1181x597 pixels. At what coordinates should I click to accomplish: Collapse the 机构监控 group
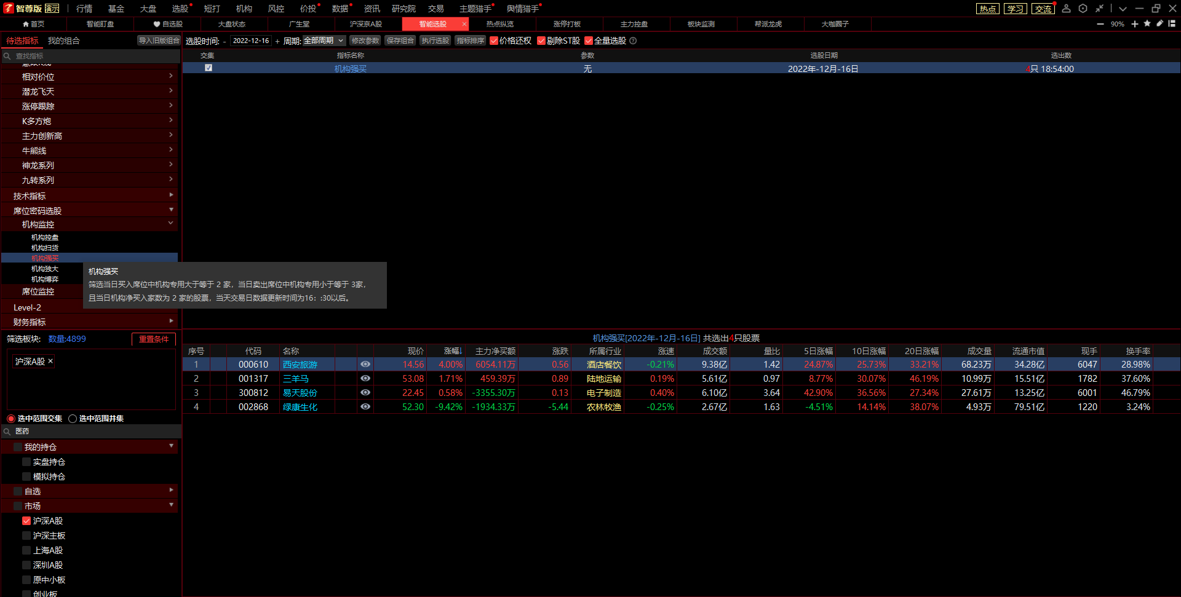[x=90, y=224]
